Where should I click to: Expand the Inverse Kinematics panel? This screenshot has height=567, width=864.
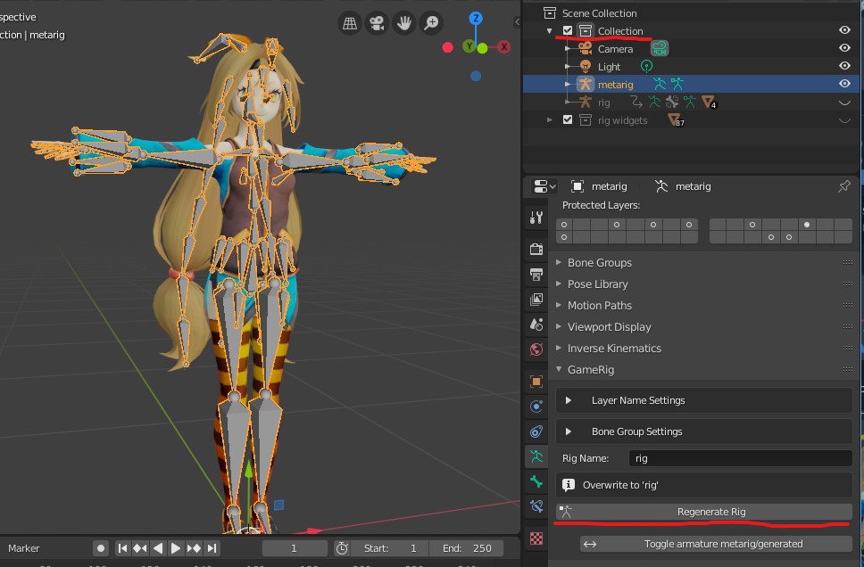coord(559,348)
